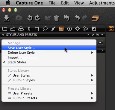Screen dimensions: 115x110
Task: Open the Metadata info tool tab
Action: point(69,29)
